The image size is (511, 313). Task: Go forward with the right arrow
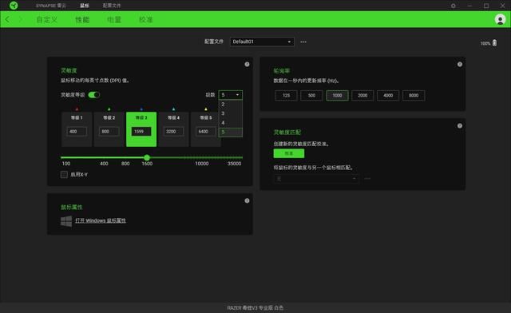click(x=21, y=19)
